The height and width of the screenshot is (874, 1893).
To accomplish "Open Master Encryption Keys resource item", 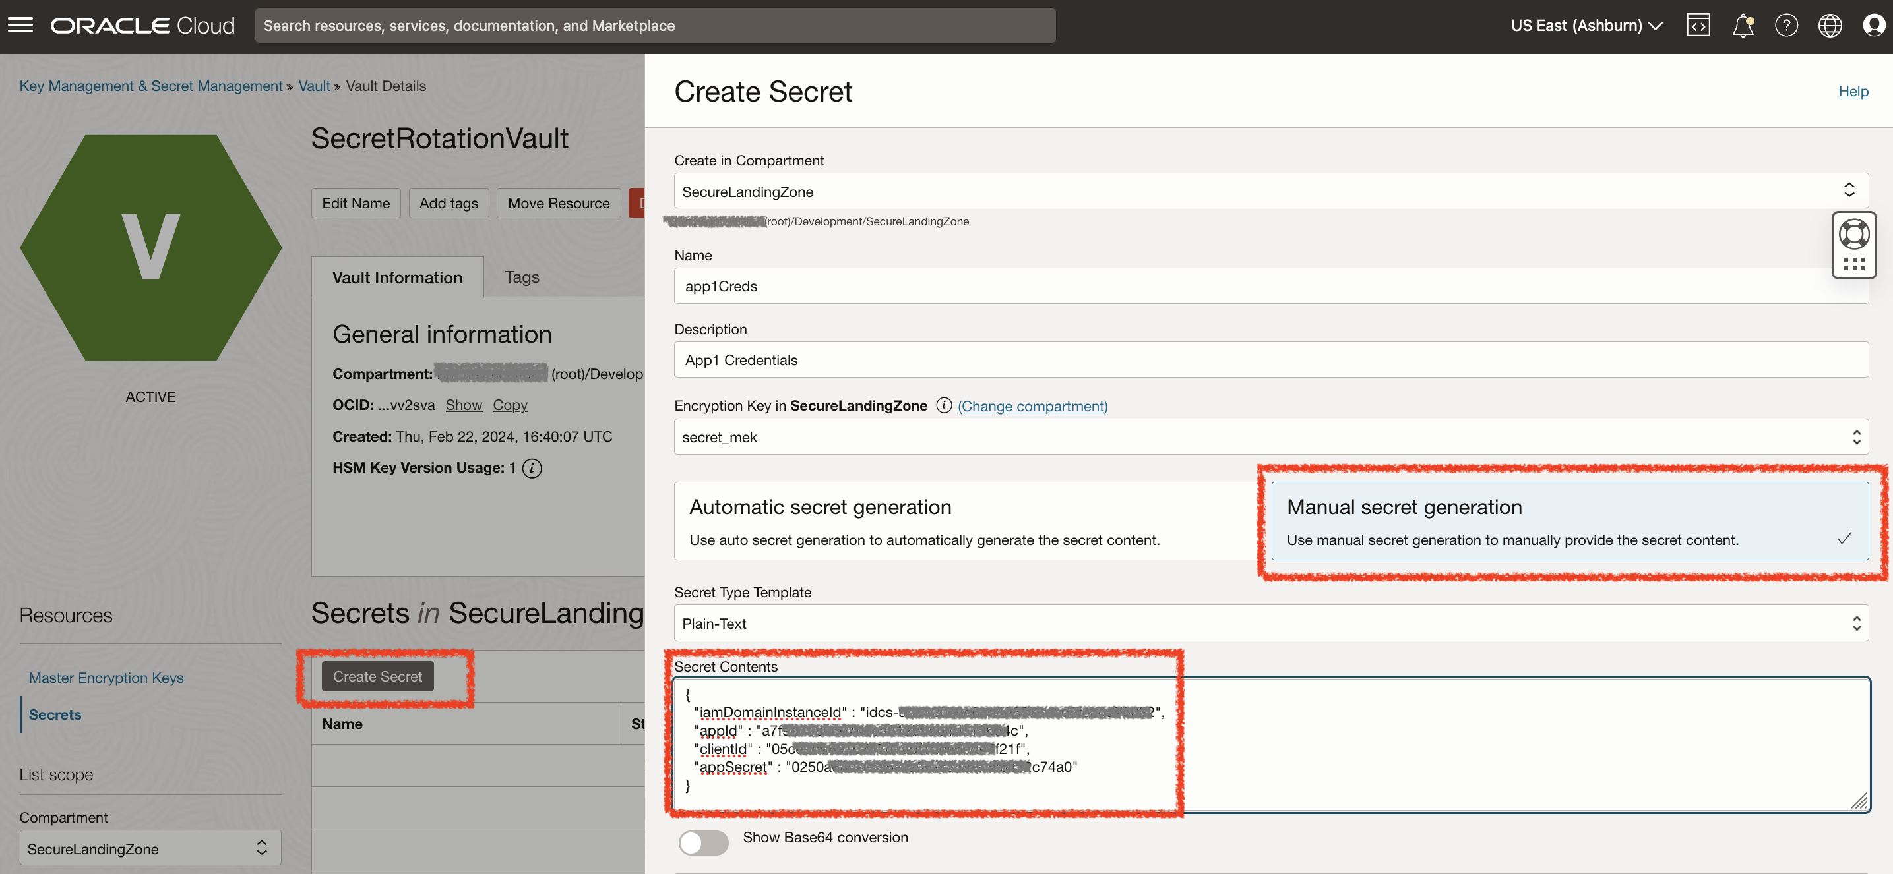I will [106, 677].
